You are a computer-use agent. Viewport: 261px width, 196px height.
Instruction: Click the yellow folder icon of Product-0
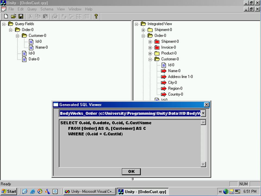[157, 53]
